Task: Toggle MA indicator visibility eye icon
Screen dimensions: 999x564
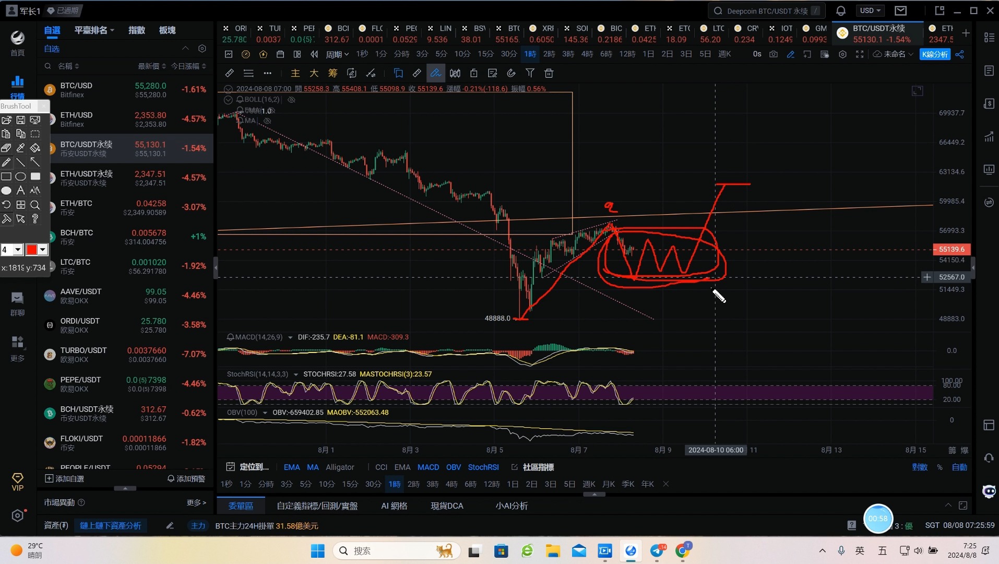Action: [x=267, y=121]
